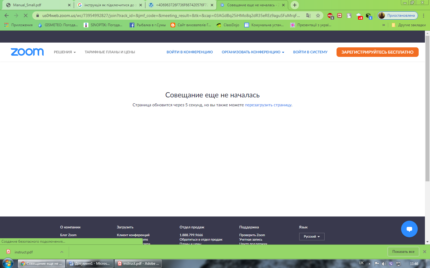This screenshot has height=268, width=430.
Task: Click the Zoom logo
Action: tap(27, 52)
